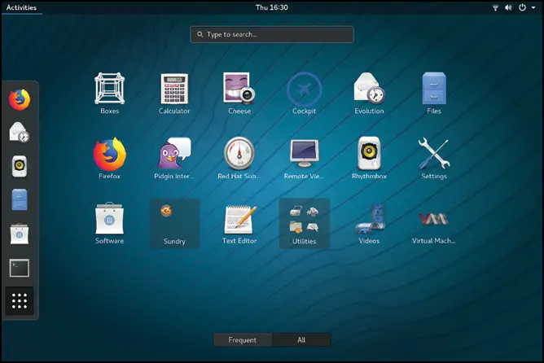
Task: Open Evolution mail client
Action: 369,90
